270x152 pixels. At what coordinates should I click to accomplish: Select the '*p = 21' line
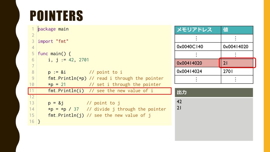tap(57, 84)
